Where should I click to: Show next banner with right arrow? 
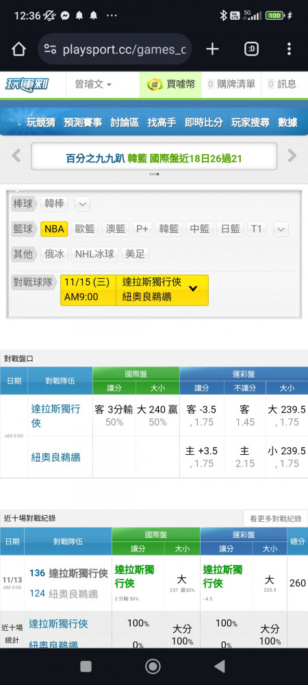pyautogui.click(x=292, y=155)
